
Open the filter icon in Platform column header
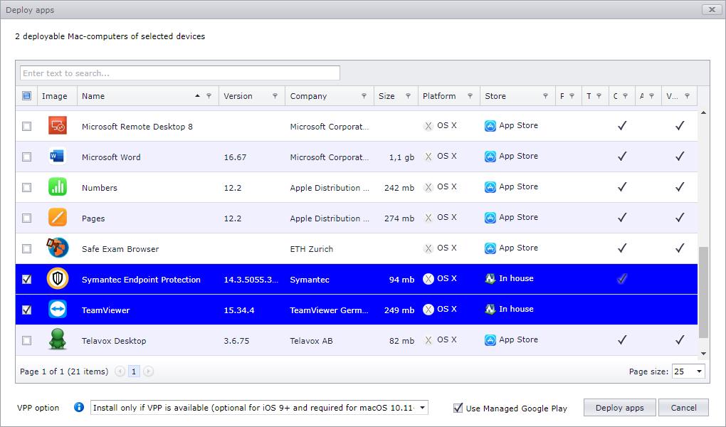[470, 96]
